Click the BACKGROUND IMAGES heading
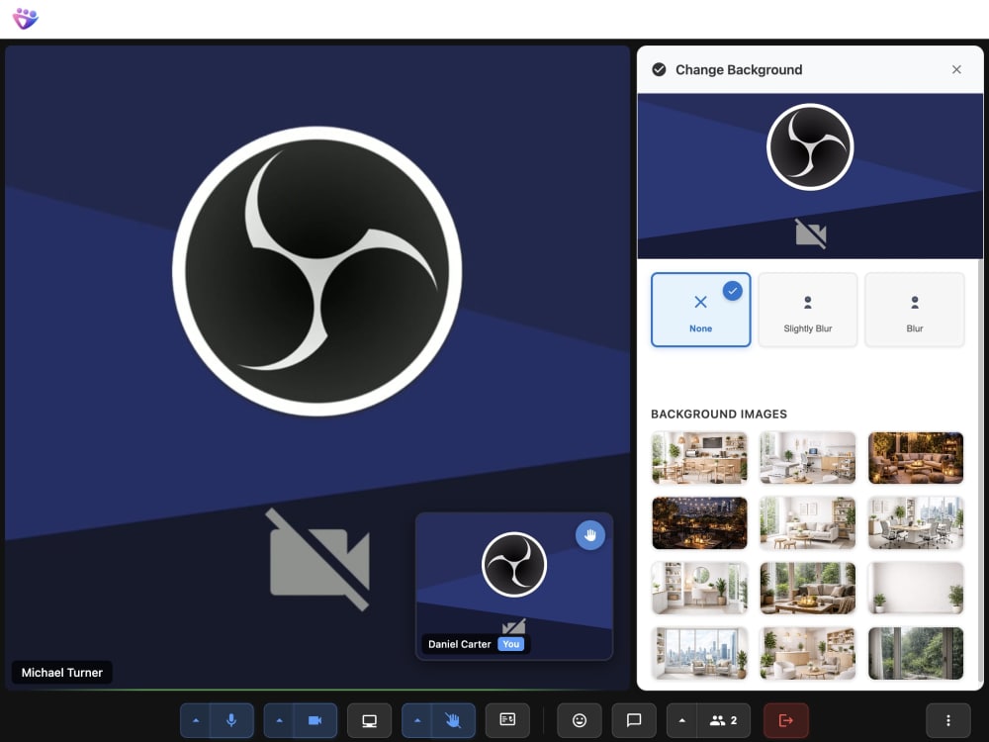Screen dimensions: 989x742 tap(718, 414)
